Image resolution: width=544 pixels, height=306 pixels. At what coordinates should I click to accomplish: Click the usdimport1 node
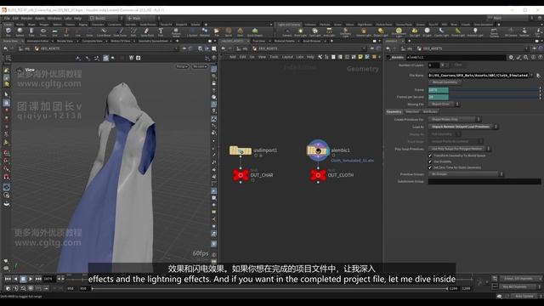tap(241, 150)
